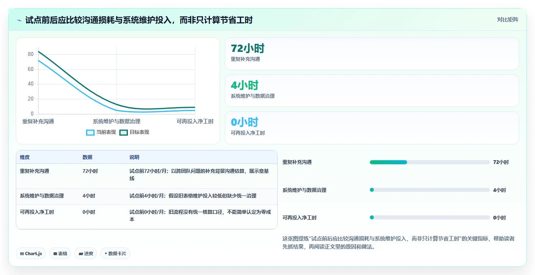The width and height of the screenshot is (535, 275).
Task: Click description starting 试点前0小时/月
Action: click(x=201, y=216)
